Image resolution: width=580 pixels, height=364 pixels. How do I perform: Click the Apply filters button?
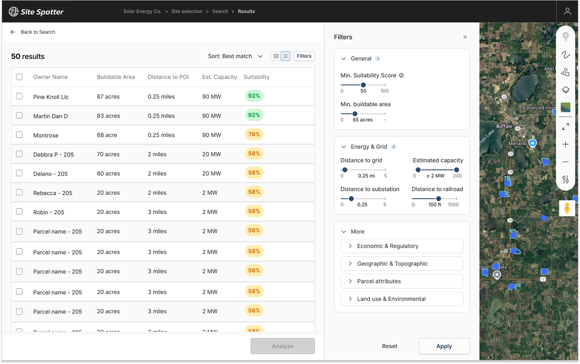pos(444,346)
